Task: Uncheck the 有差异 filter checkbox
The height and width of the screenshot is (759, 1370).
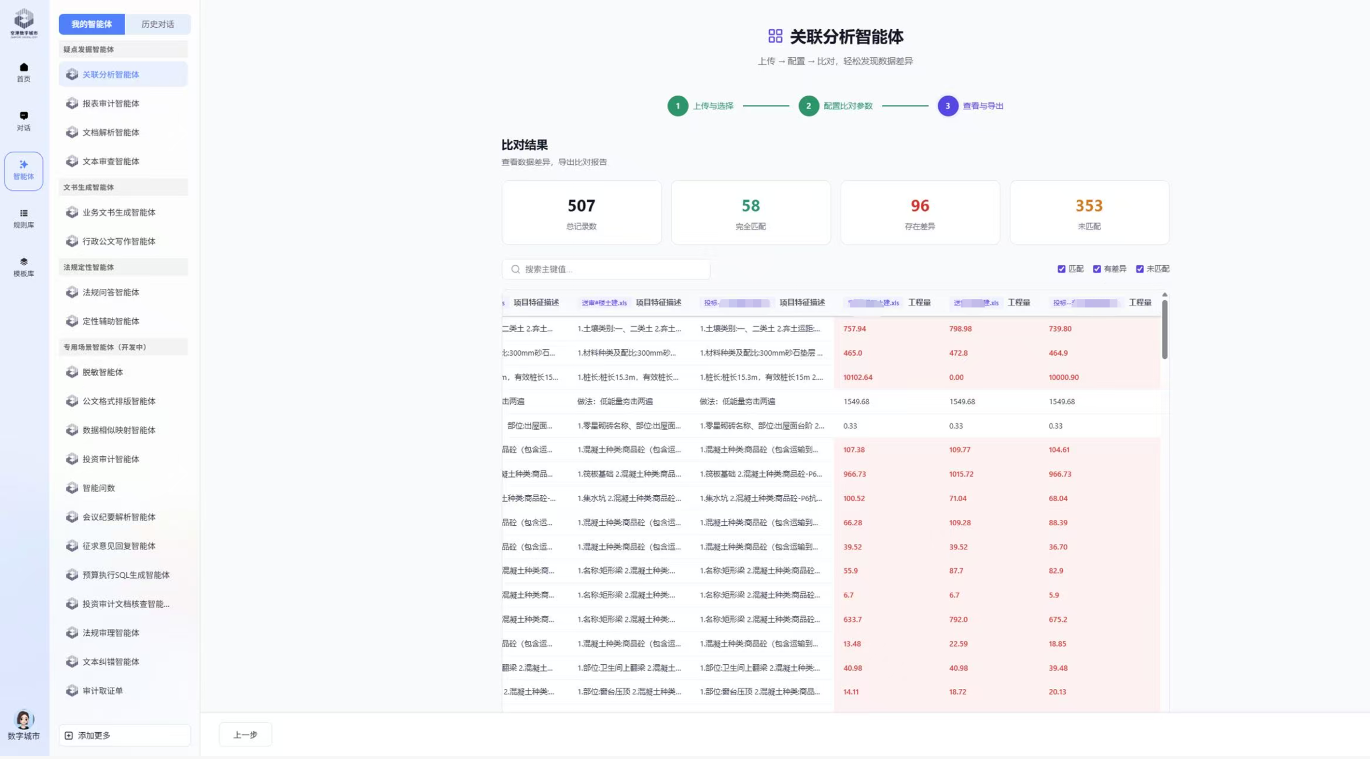Action: pos(1097,269)
